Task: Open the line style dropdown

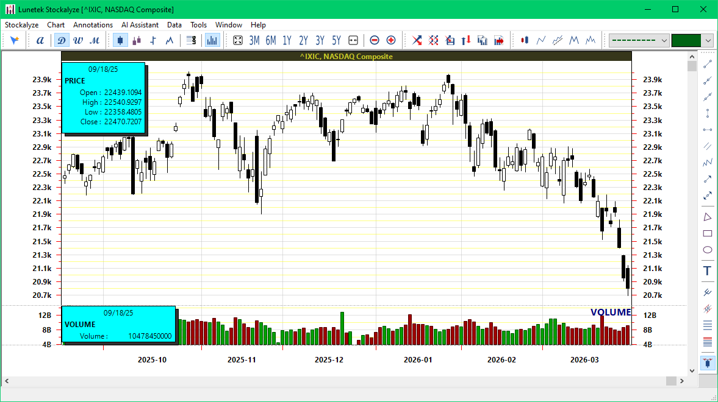Action: coord(638,40)
